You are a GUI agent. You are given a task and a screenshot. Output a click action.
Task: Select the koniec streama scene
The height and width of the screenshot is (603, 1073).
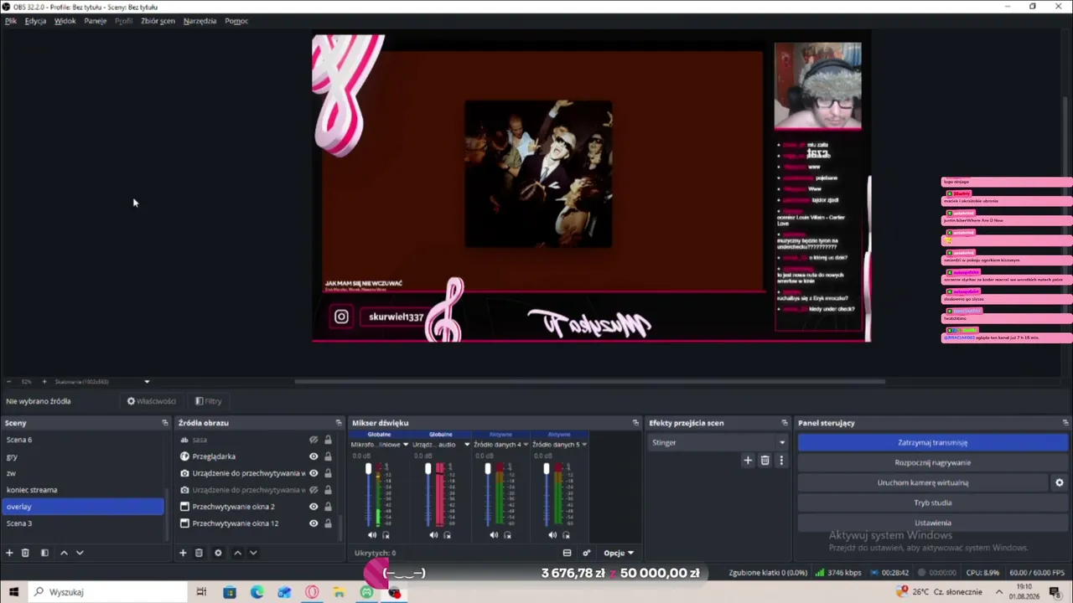83,490
